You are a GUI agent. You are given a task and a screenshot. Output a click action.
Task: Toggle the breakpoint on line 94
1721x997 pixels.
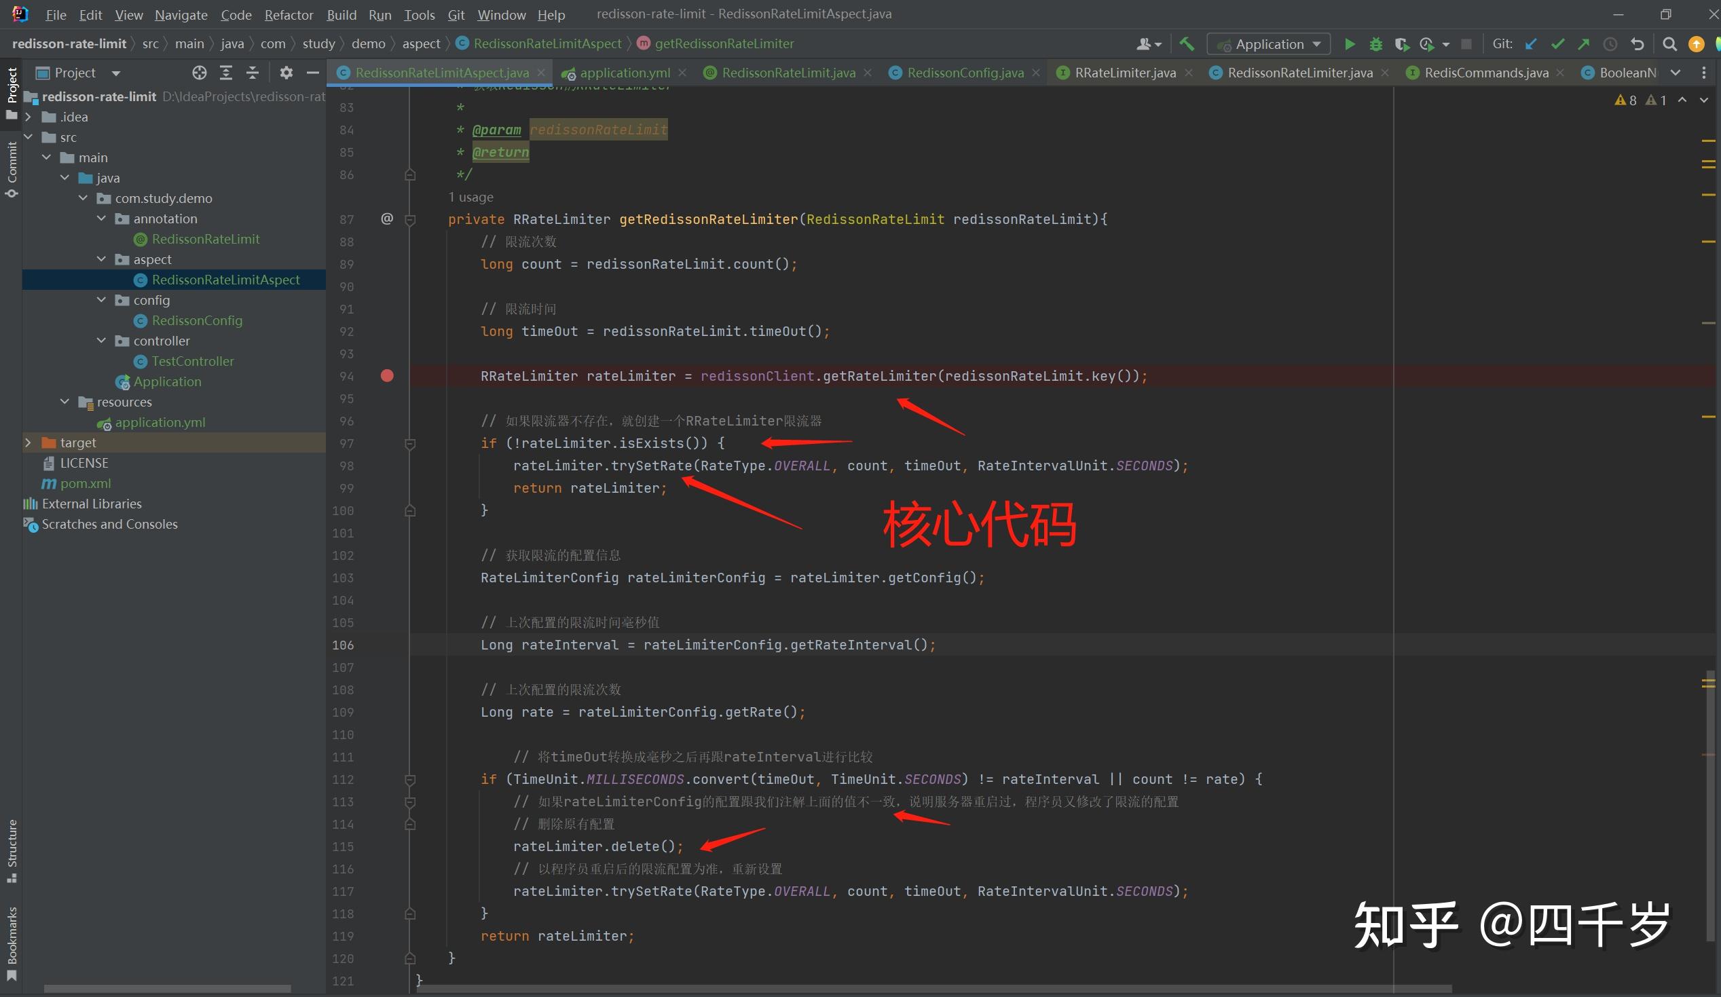pyautogui.click(x=387, y=375)
